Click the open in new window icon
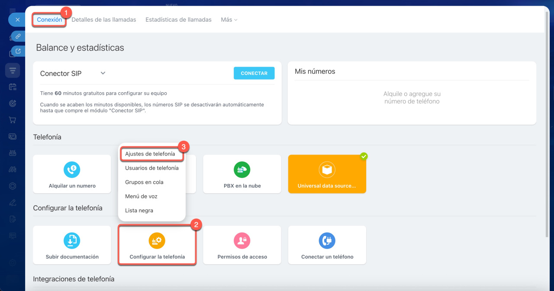 [18, 51]
